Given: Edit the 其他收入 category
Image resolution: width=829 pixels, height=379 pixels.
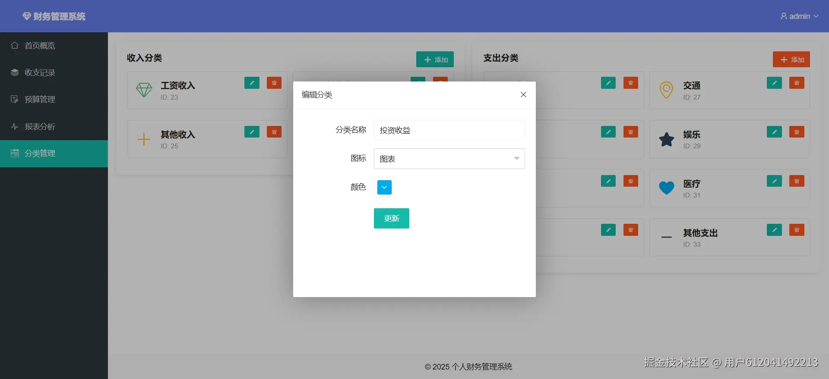Looking at the screenshot, I should pos(252,132).
